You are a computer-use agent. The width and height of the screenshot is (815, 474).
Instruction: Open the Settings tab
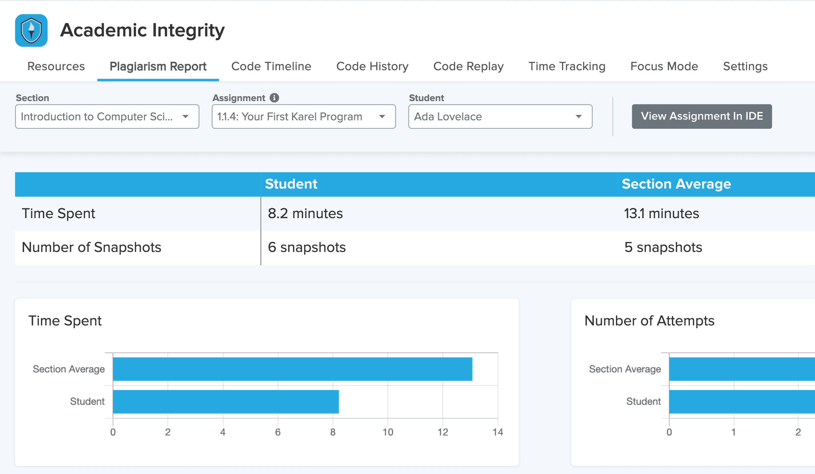point(745,66)
